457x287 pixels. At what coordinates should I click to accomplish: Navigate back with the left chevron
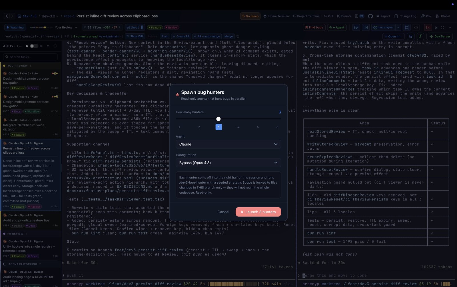[x=7, y=16]
